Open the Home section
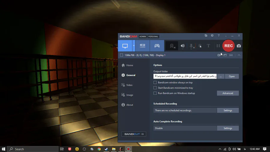Screen dimensions: 270x152 [127, 65]
